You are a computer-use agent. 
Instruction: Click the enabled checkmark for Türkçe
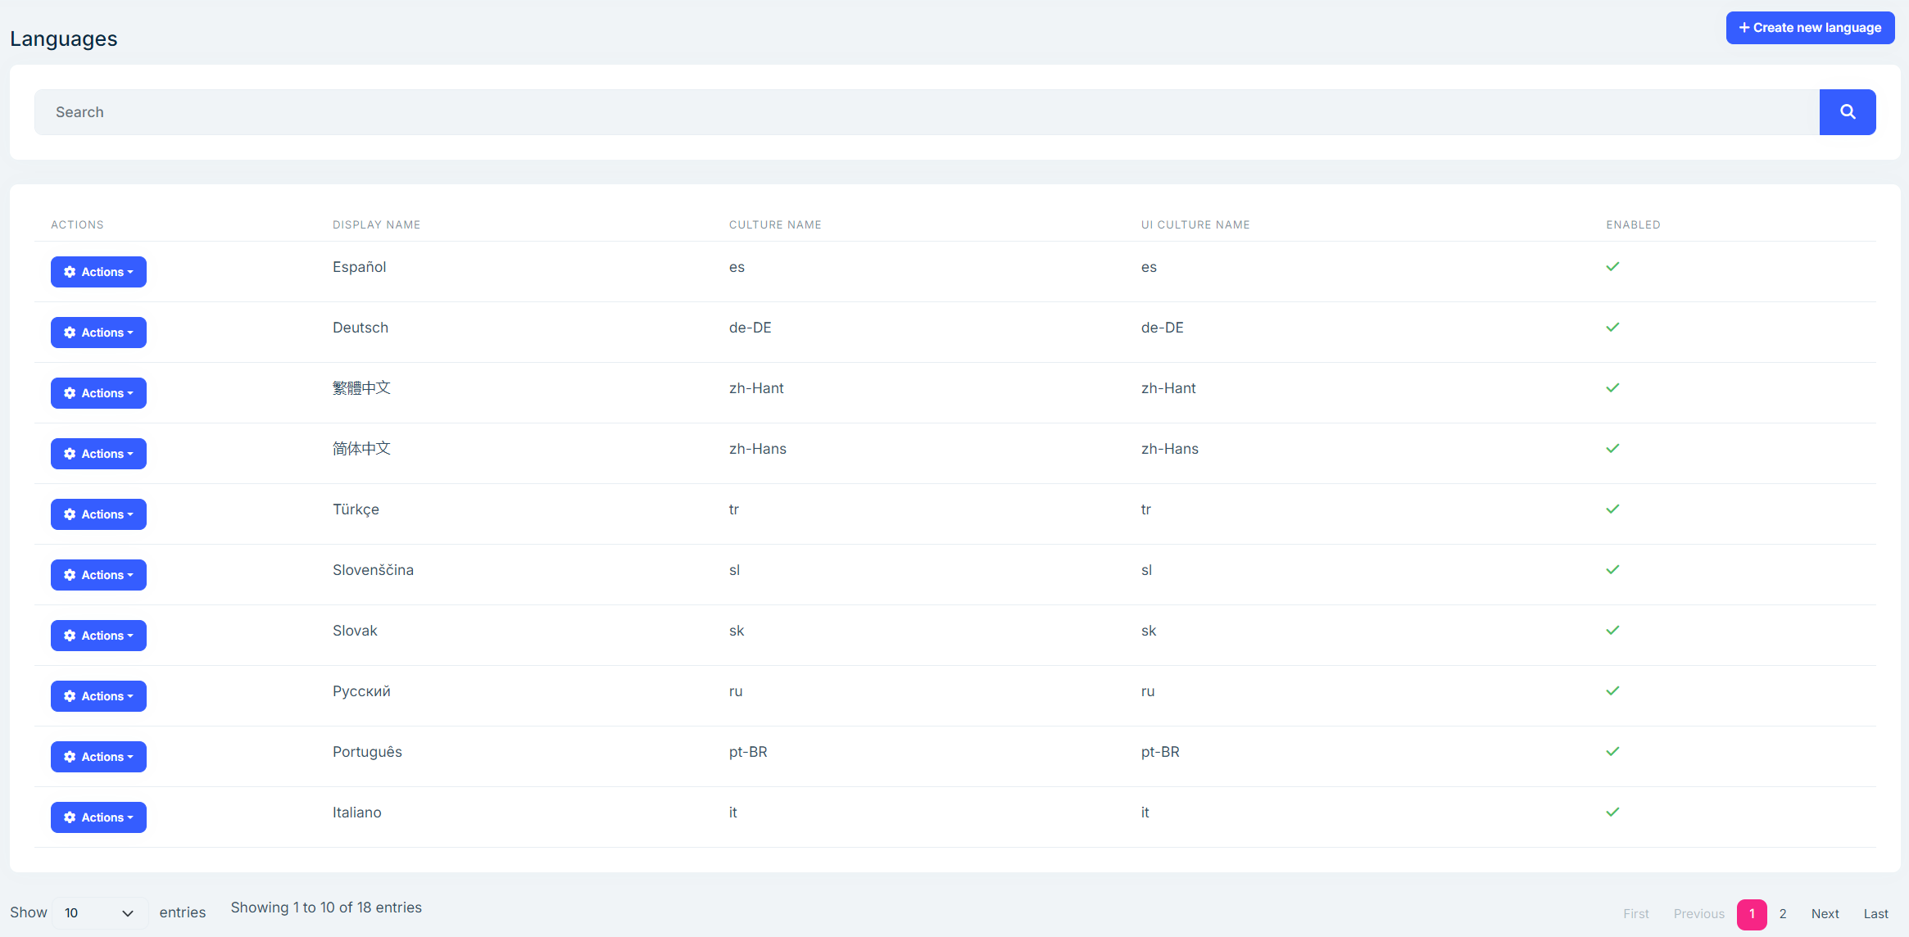(x=1612, y=509)
